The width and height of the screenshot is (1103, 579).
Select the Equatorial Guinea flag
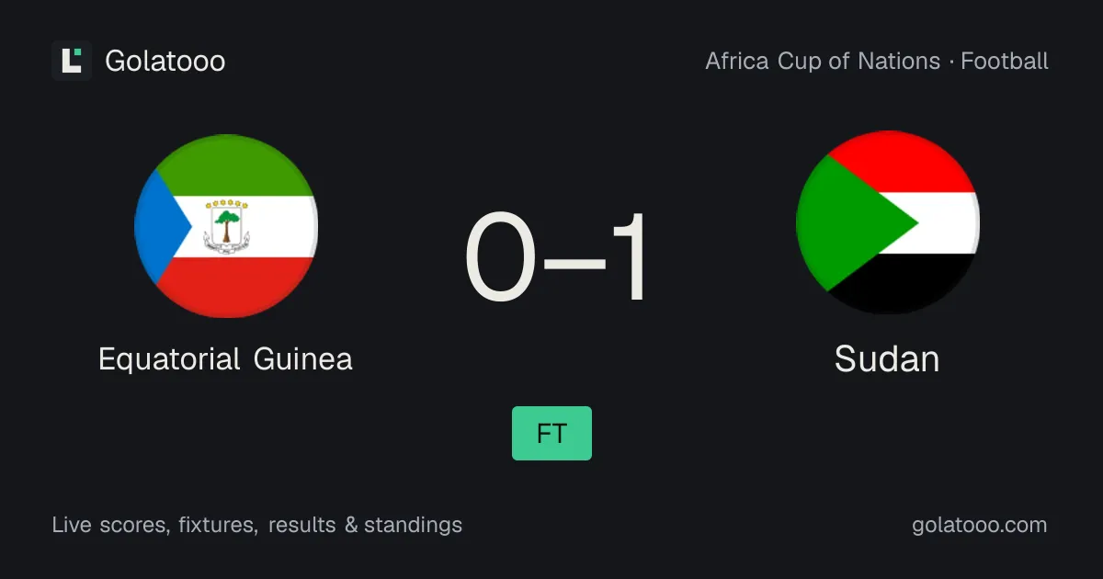(x=226, y=226)
